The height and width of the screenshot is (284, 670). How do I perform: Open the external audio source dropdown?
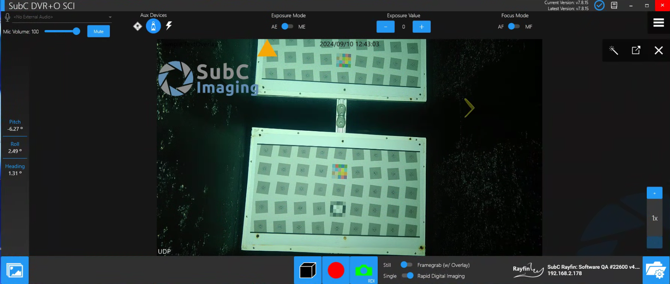click(x=110, y=17)
